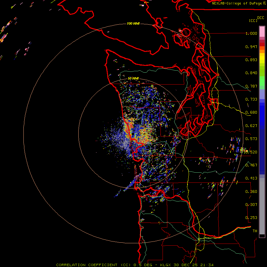Click the 50 NMI range ring label

133,78
